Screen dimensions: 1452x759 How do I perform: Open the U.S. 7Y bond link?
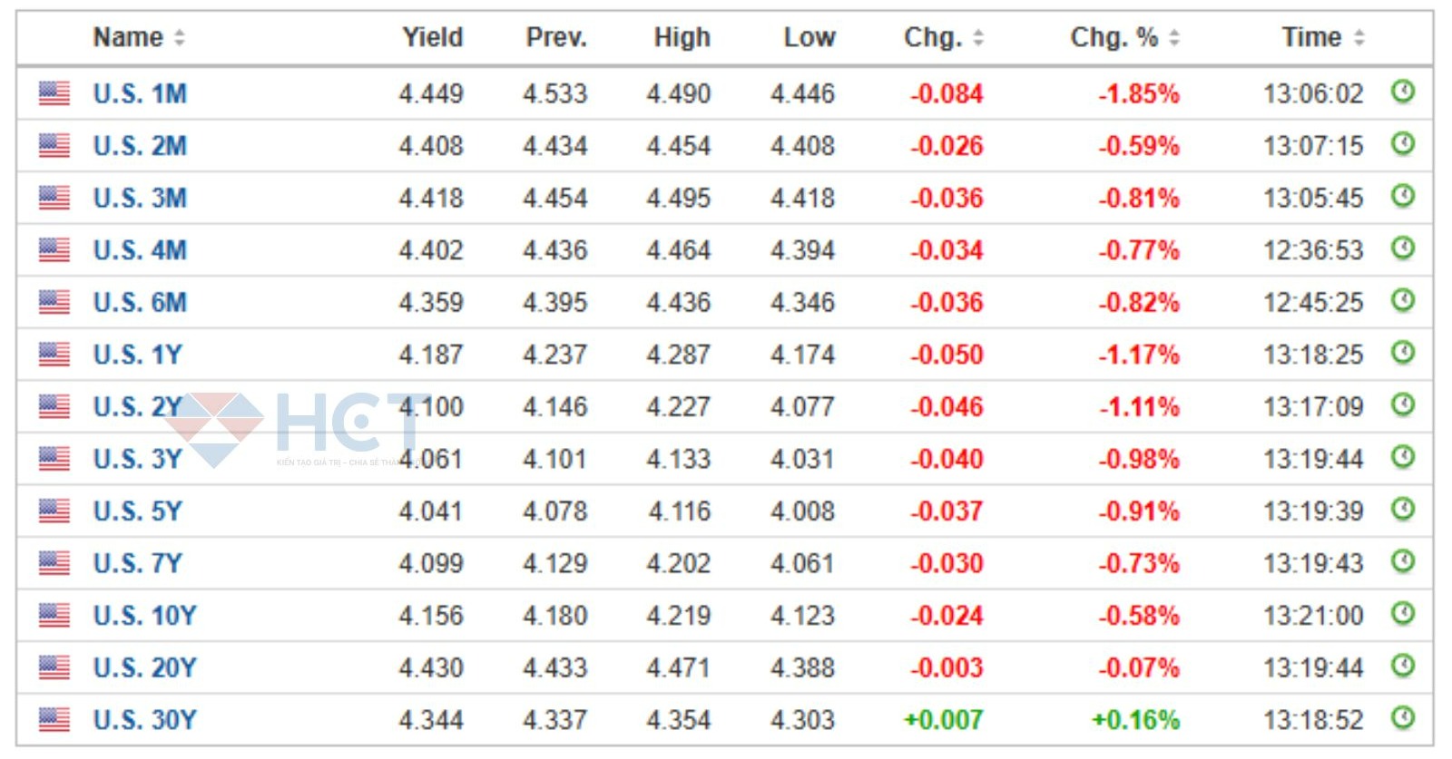tap(137, 563)
